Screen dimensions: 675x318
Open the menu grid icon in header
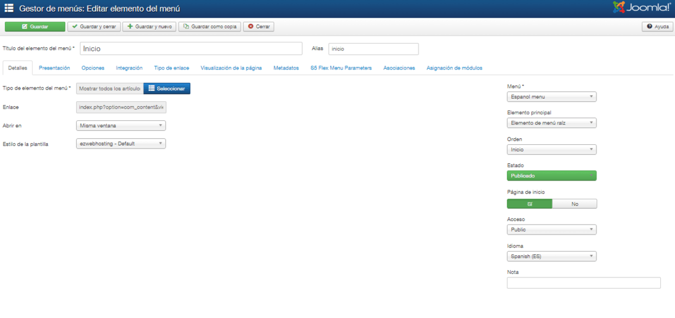(9, 8)
